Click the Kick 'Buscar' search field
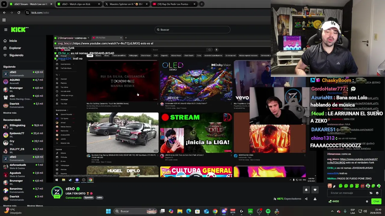This screenshot has height=216, width=385. [x=192, y=30]
